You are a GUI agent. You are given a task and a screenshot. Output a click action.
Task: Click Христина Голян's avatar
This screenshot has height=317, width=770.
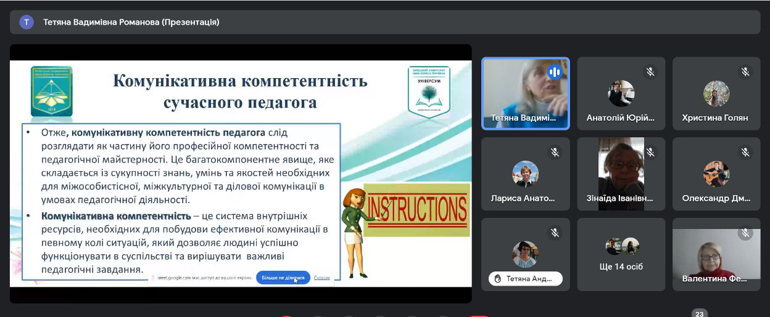pos(716,94)
